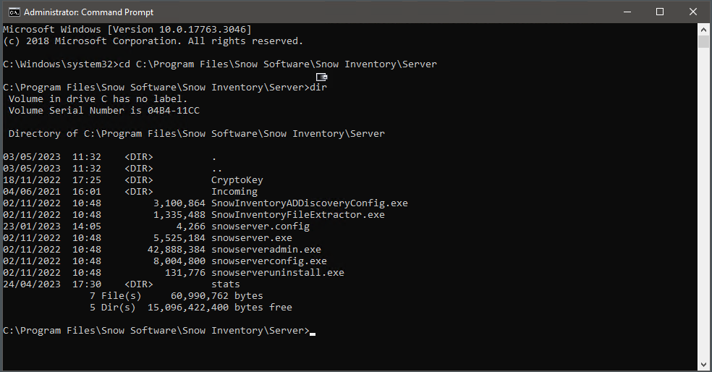The image size is (712, 372).
Task: Click the Volume Serial Number 04B4-11CC
Action: (174, 111)
